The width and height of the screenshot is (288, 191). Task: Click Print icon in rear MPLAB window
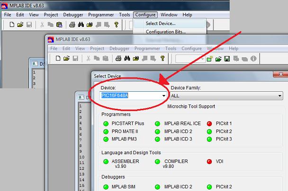[72, 25]
